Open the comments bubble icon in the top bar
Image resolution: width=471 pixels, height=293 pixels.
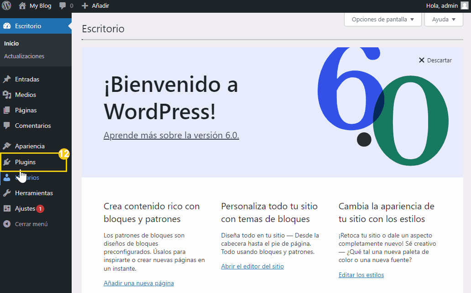coord(63,6)
